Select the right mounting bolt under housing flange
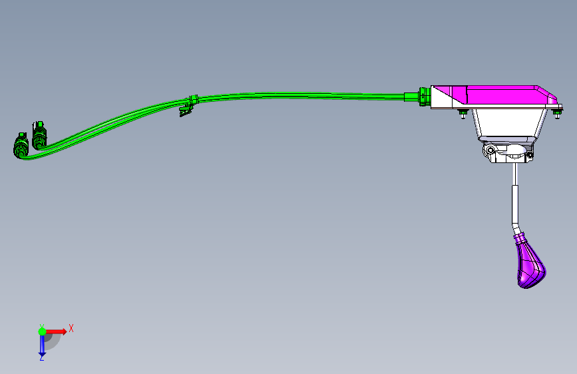 [558, 114]
